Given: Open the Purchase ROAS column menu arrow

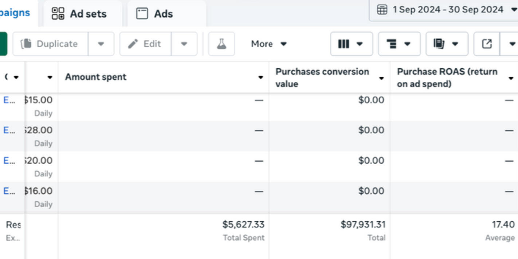Looking at the screenshot, I should point(511,78).
